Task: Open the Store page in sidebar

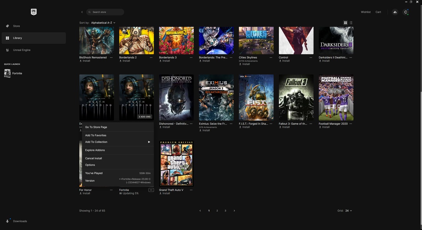Action: 16,26
